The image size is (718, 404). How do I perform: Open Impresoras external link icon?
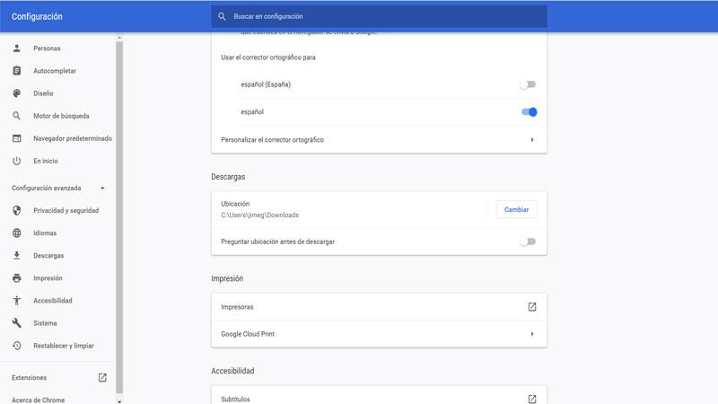[x=532, y=307]
